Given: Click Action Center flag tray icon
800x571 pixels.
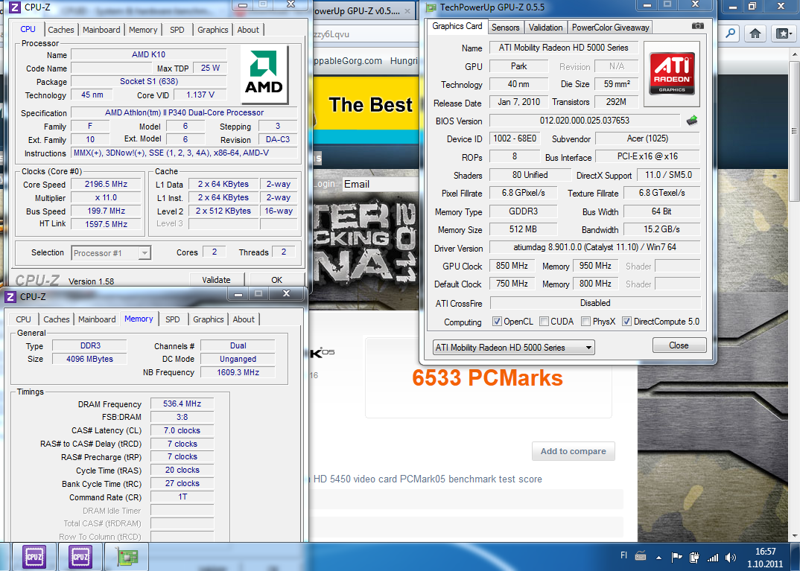Looking at the screenshot, I should coord(676,558).
